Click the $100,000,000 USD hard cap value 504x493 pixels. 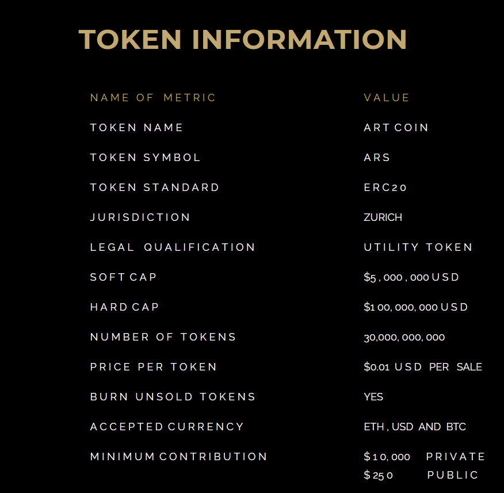415,307
